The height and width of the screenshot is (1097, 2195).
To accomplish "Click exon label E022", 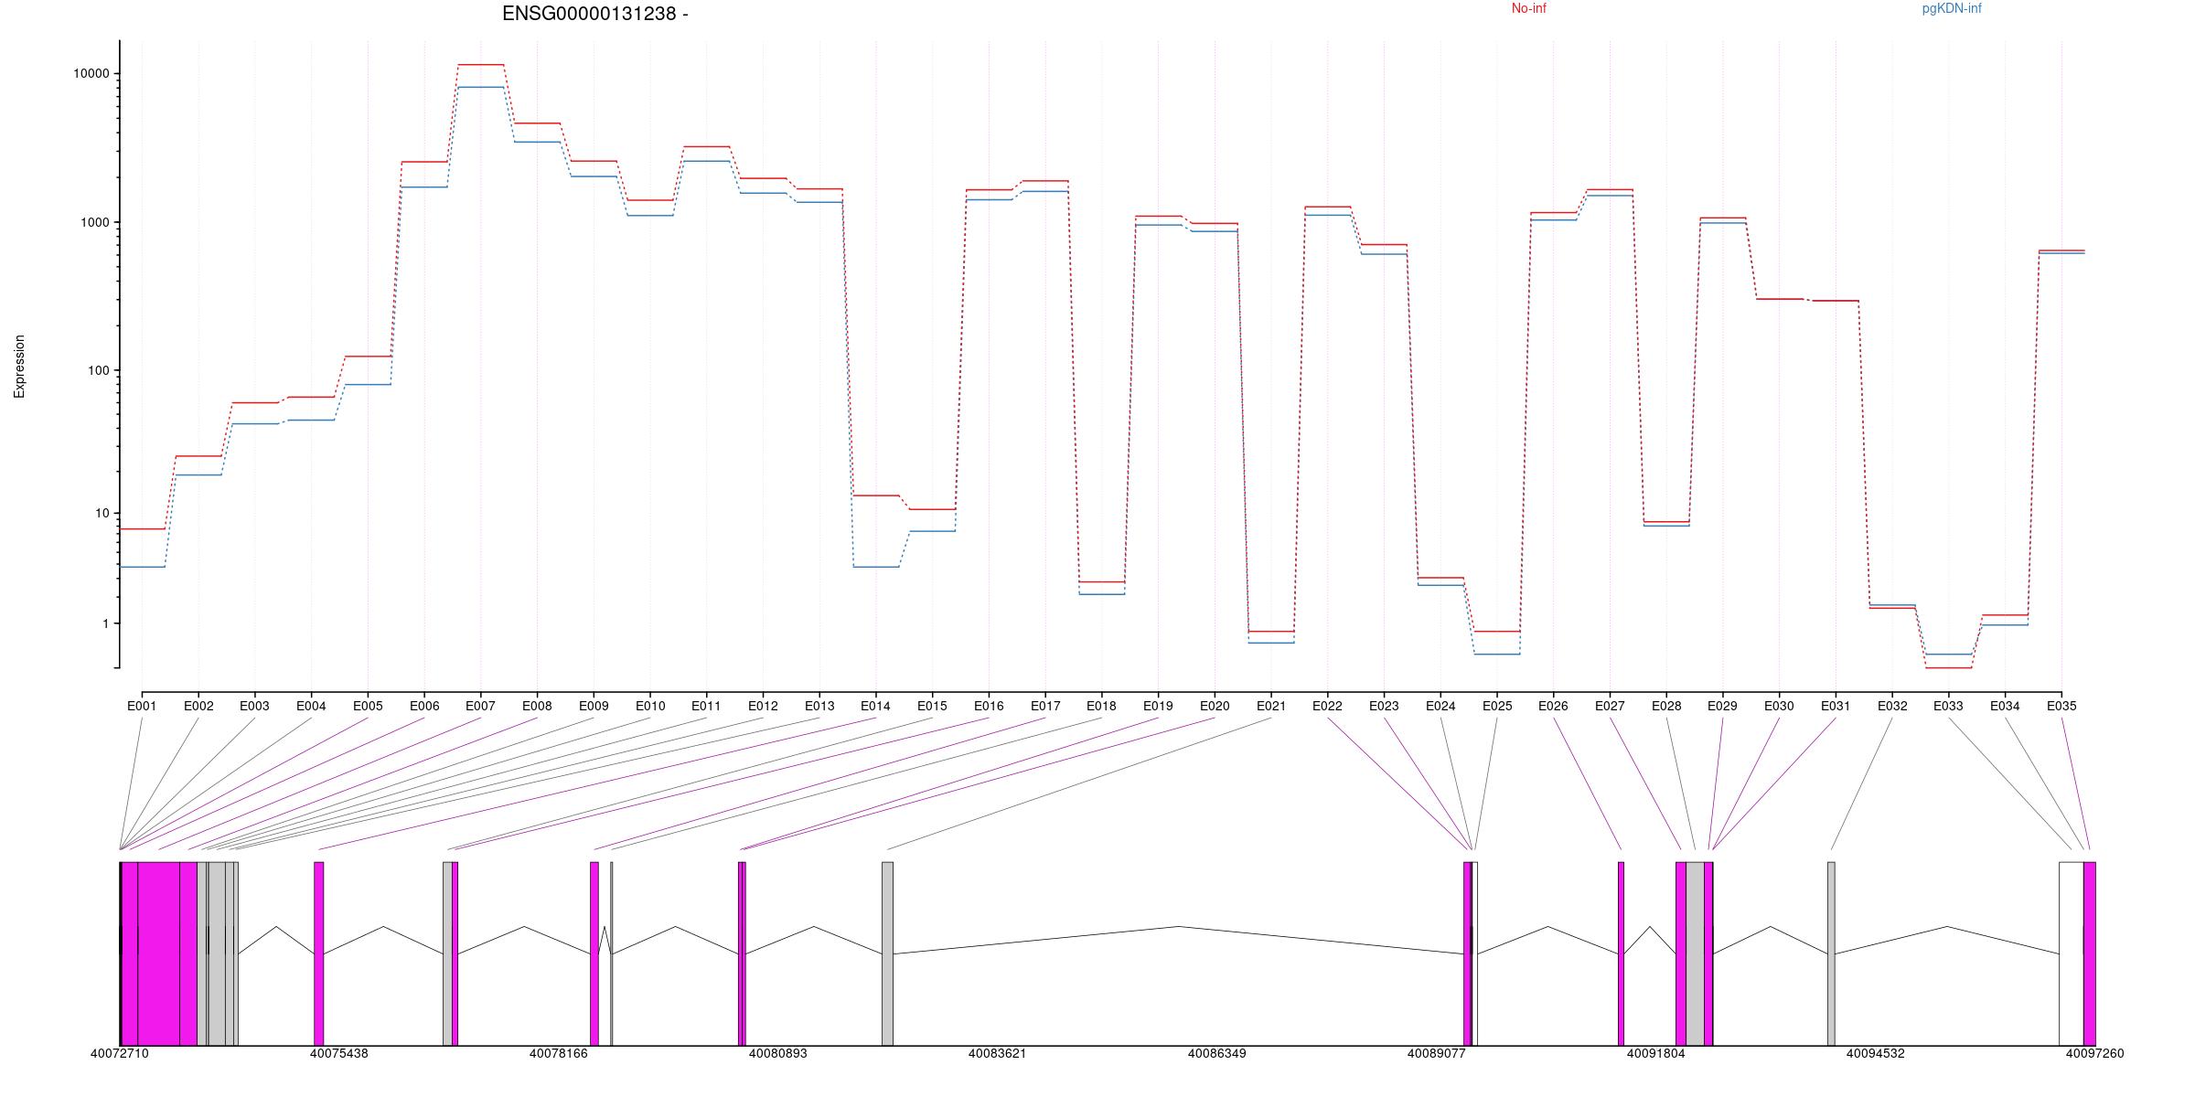I will tap(1327, 706).
